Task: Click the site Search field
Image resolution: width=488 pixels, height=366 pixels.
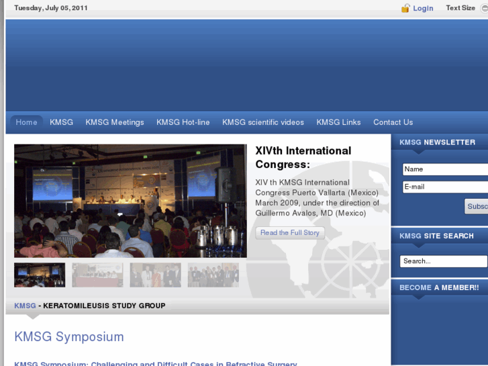Action: tap(444, 261)
